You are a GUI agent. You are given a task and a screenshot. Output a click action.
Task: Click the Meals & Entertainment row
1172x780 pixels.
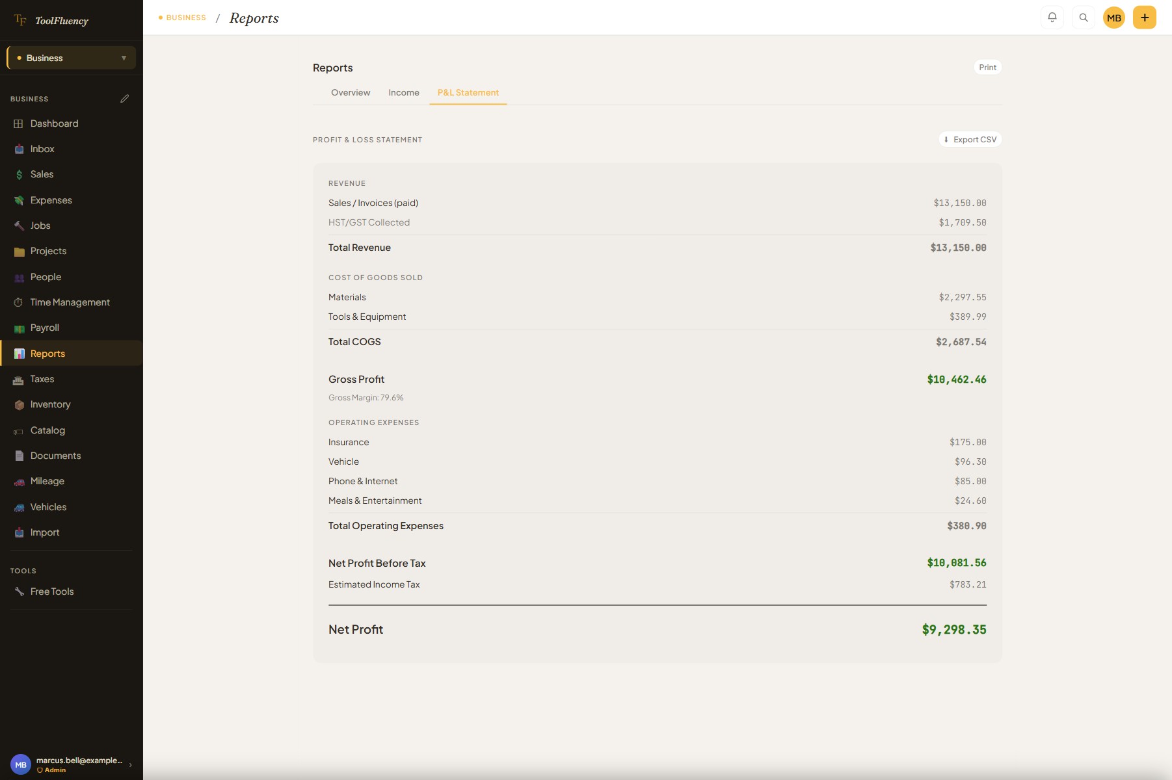tap(657, 500)
